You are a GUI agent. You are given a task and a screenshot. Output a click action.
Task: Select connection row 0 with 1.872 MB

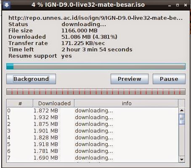click(93, 111)
